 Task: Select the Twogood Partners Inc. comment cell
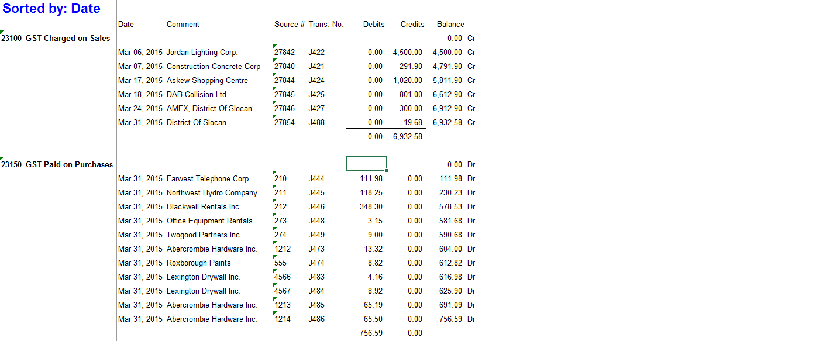(x=204, y=235)
